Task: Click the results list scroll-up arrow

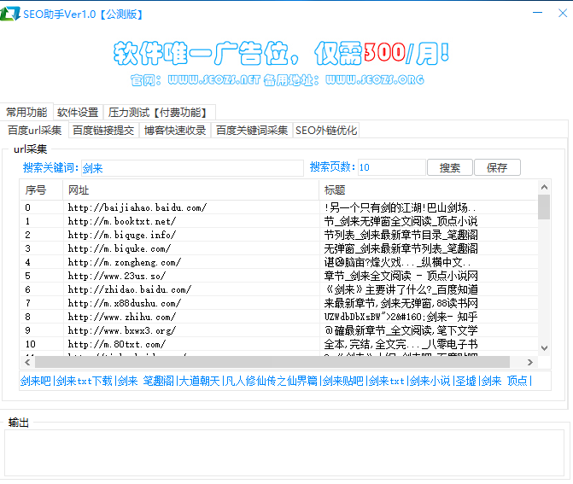Action: [544, 187]
